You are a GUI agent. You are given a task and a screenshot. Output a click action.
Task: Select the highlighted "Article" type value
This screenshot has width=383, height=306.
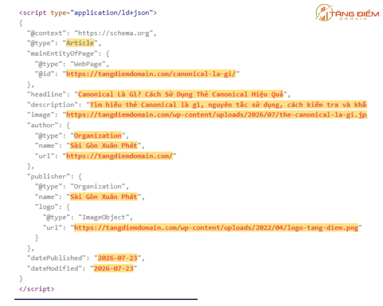click(x=80, y=43)
